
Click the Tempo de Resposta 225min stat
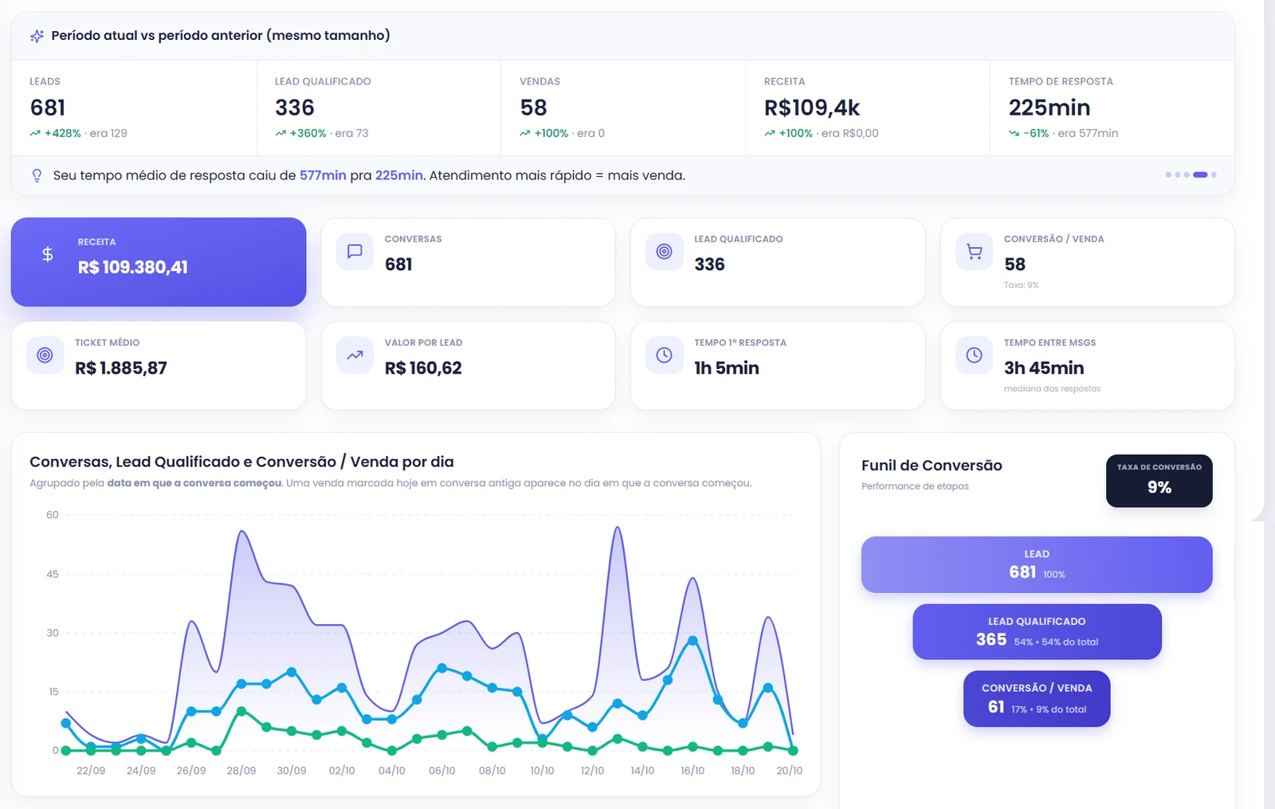(1112, 108)
